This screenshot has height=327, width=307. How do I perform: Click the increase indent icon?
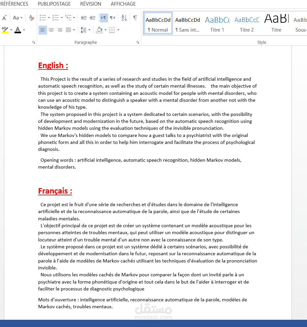(x=92, y=18)
